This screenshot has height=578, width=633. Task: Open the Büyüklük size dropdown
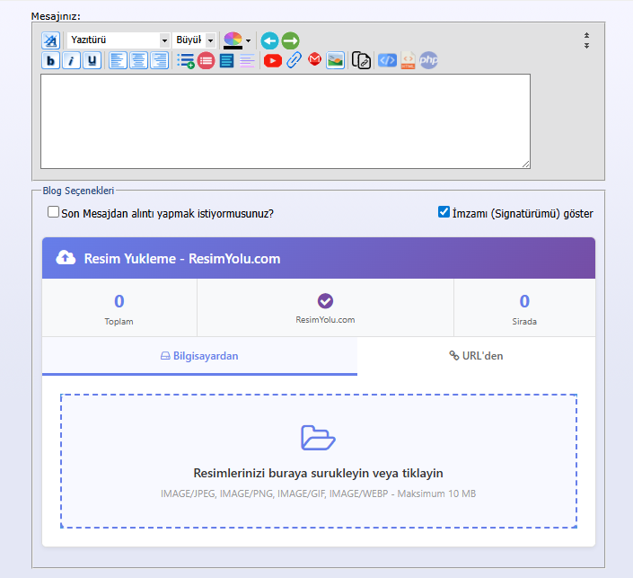pyautogui.click(x=194, y=40)
